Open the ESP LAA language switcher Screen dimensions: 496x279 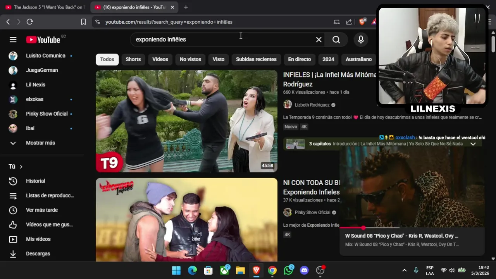(430, 270)
